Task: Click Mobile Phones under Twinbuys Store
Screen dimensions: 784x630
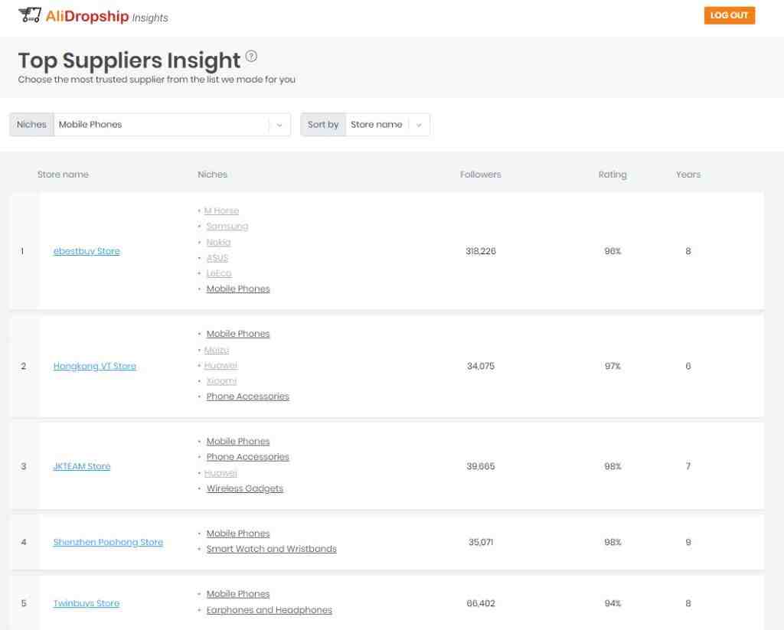Action: [238, 593]
